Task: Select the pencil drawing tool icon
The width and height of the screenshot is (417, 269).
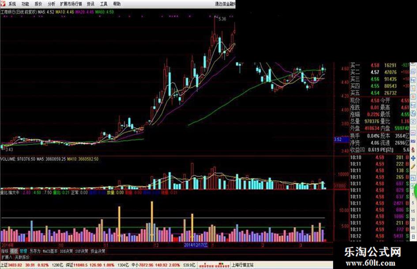Action: pyautogui.click(x=413, y=167)
